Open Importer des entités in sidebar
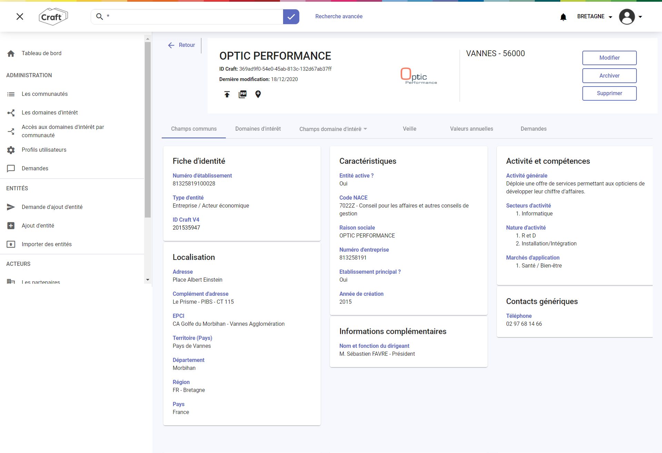 [x=47, y=244]
